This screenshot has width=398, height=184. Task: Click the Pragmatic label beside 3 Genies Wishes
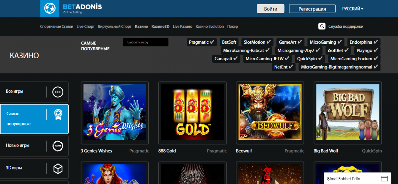click(139, 151)
